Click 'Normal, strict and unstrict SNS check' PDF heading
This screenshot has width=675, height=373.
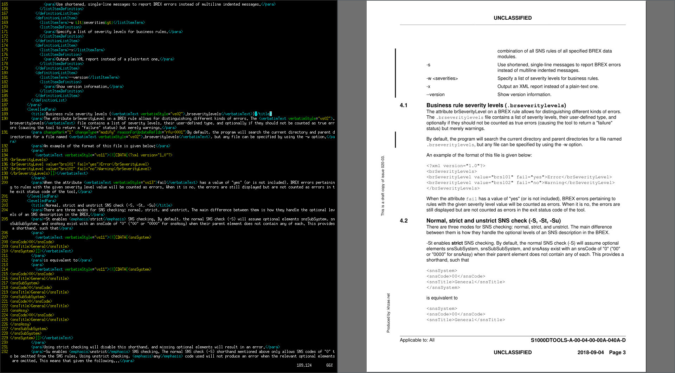tap(494, 220)
